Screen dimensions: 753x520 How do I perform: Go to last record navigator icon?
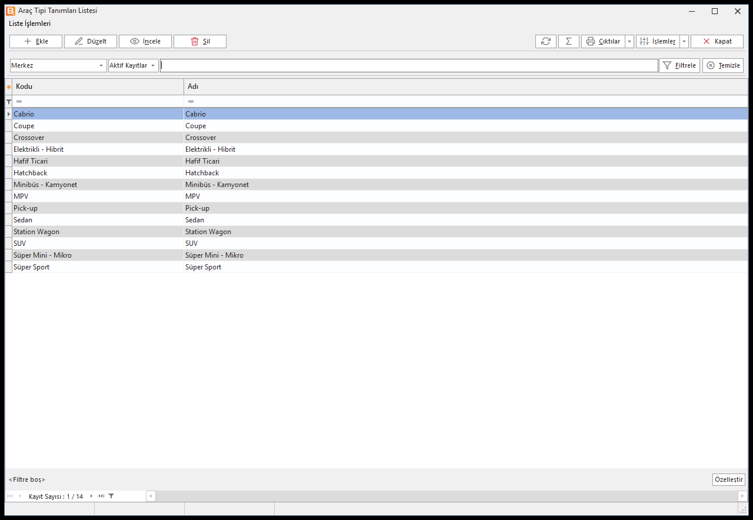click(101, 496)
